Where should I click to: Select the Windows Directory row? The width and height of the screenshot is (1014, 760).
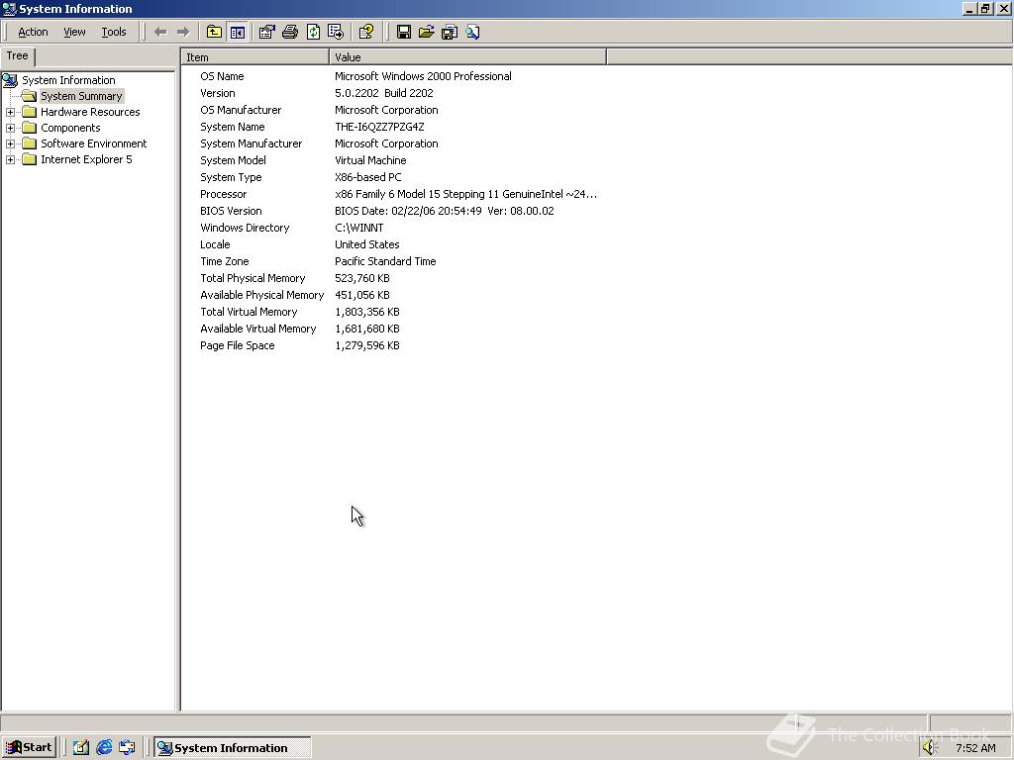(x=393, y=228)
